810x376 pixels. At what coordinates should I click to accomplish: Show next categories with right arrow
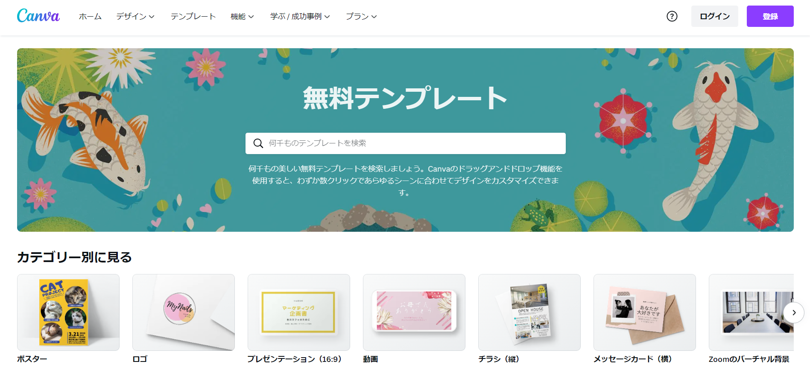click(x=794, y=312)
